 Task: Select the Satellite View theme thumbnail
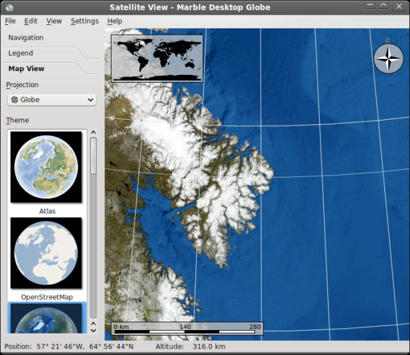(46, 318)
